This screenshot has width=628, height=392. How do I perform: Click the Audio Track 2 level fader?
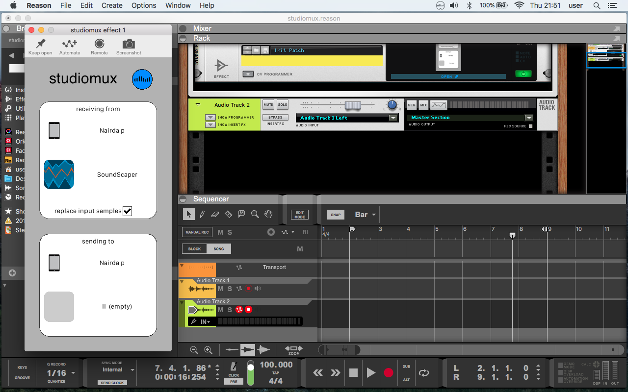click(x=353, y=105)
